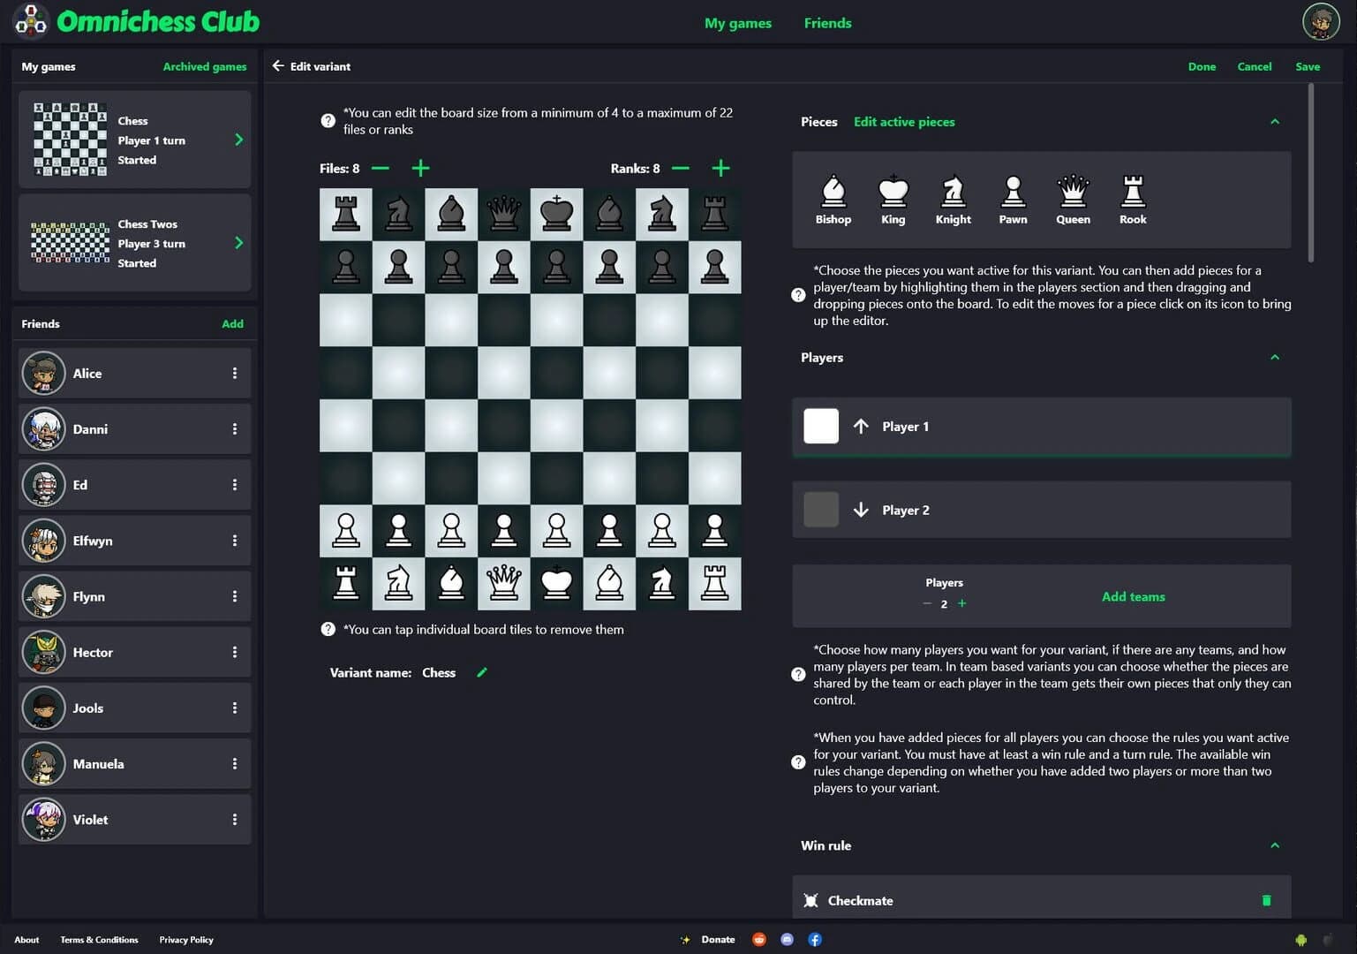Decrease the number of Players

pyautogui.click(x=927, y=603)
